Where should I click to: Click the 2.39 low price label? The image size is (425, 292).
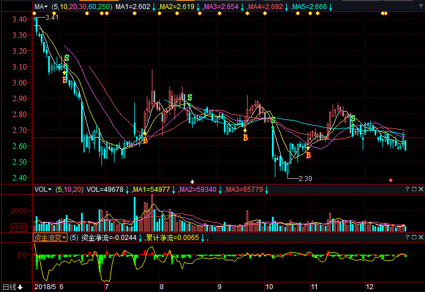(305, 178)
